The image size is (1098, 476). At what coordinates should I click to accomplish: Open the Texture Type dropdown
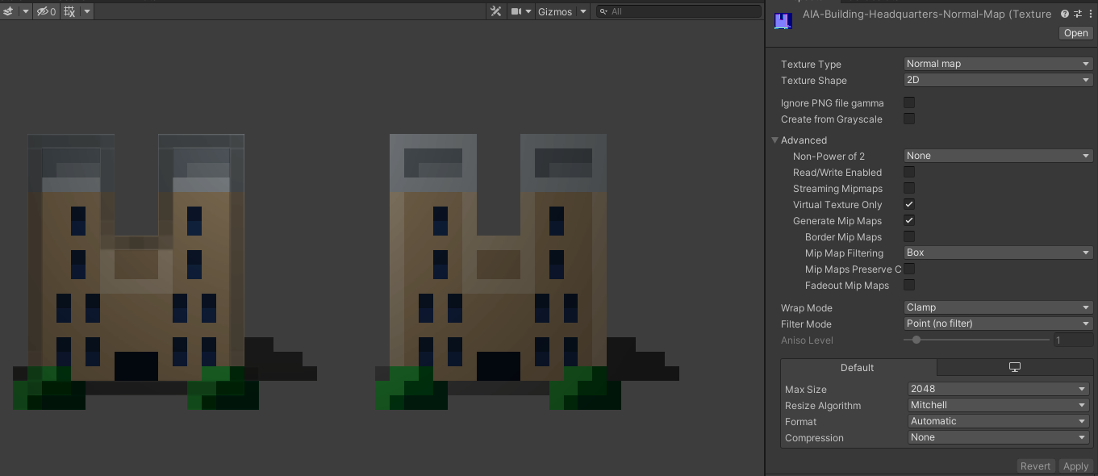[998, 64]
